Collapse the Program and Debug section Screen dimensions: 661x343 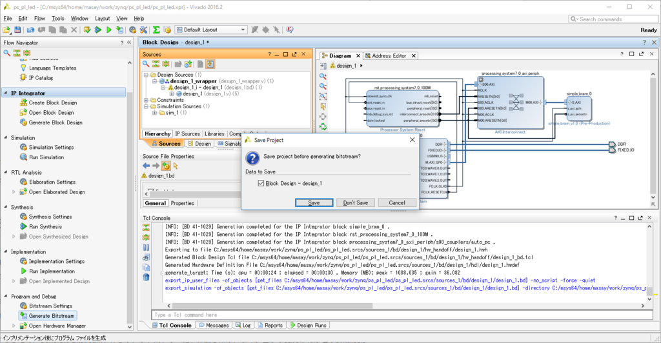(5, 297)
